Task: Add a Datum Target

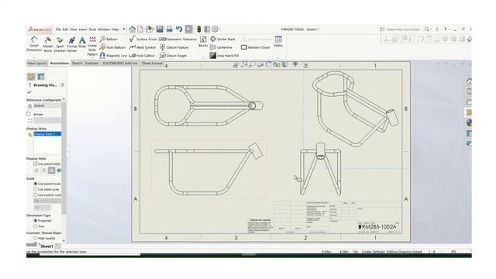Action: pos(173,56)
